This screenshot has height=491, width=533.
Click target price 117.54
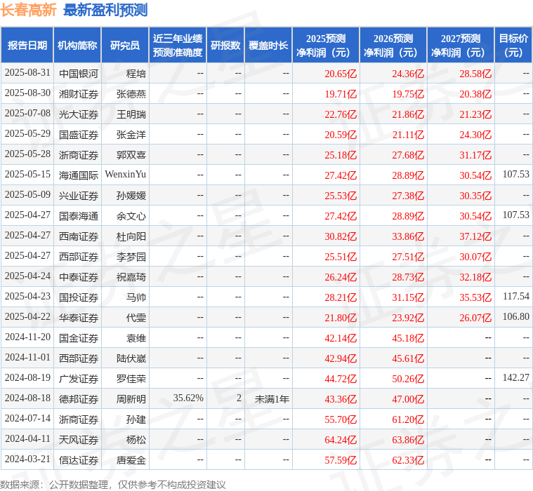(516, 297)
